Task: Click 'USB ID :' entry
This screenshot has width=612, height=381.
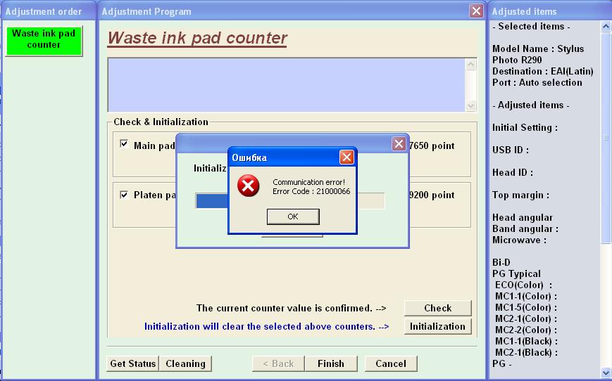Action: (511, 150)
